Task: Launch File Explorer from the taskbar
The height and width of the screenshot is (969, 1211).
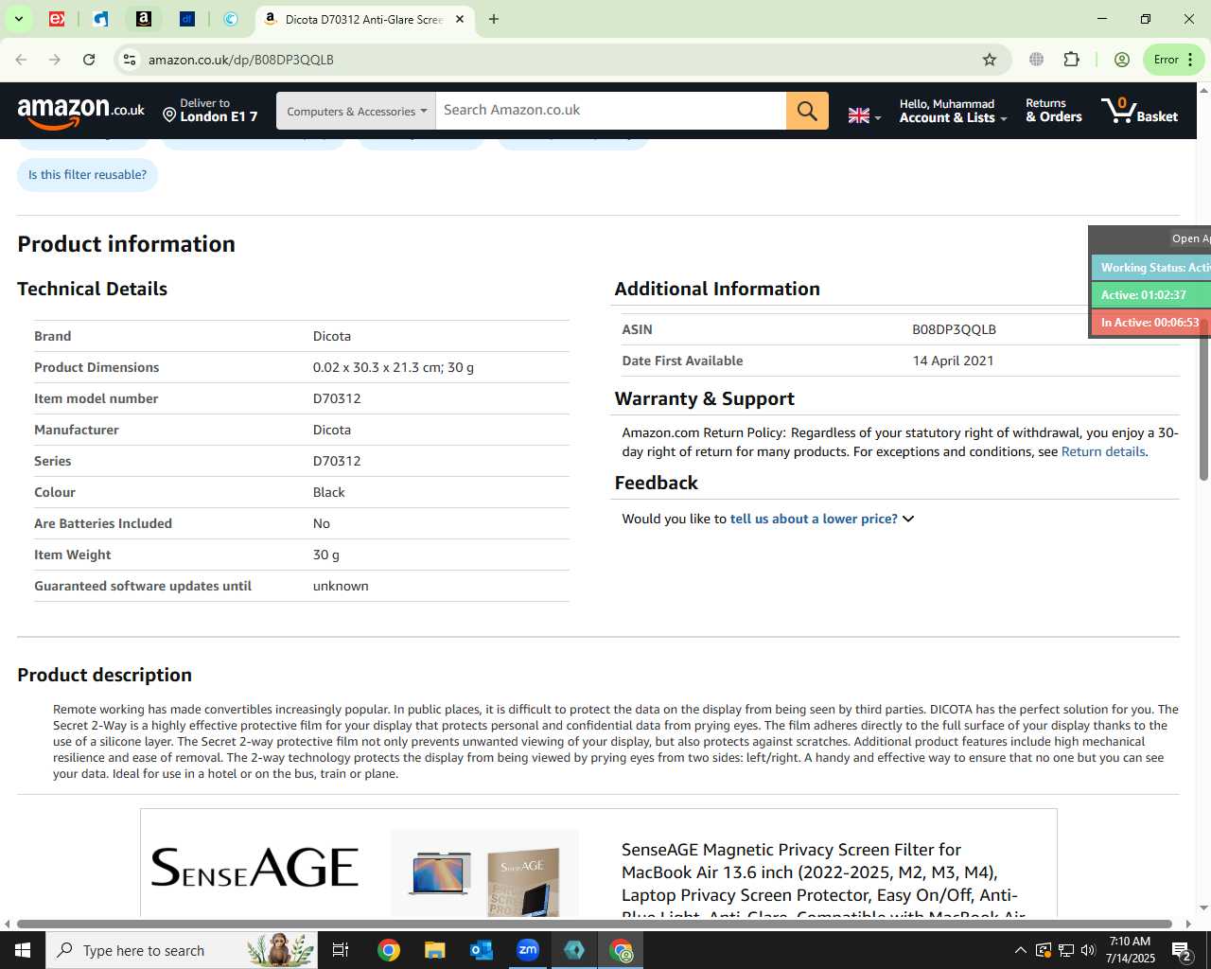Action: click(x=434, y=950)
